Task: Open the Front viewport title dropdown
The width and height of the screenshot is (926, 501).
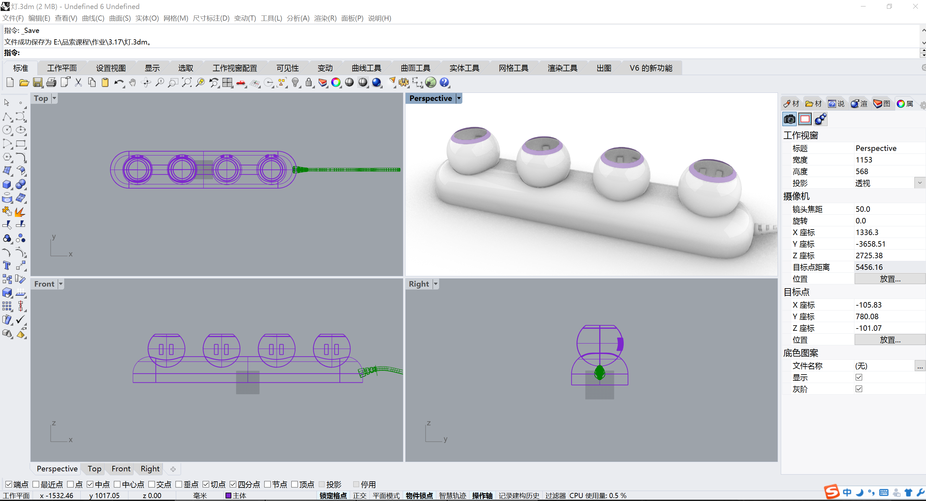Action: [x=61, y=284]
